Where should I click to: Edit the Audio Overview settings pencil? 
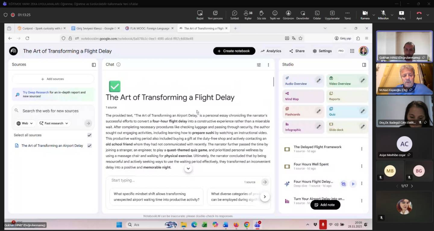pos(318,81)
